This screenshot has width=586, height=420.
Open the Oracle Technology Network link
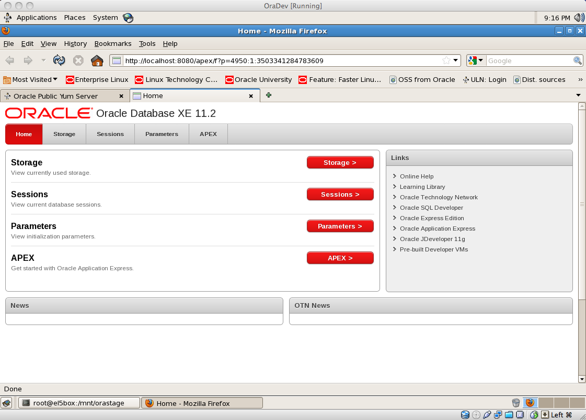[x=439, y=197]
